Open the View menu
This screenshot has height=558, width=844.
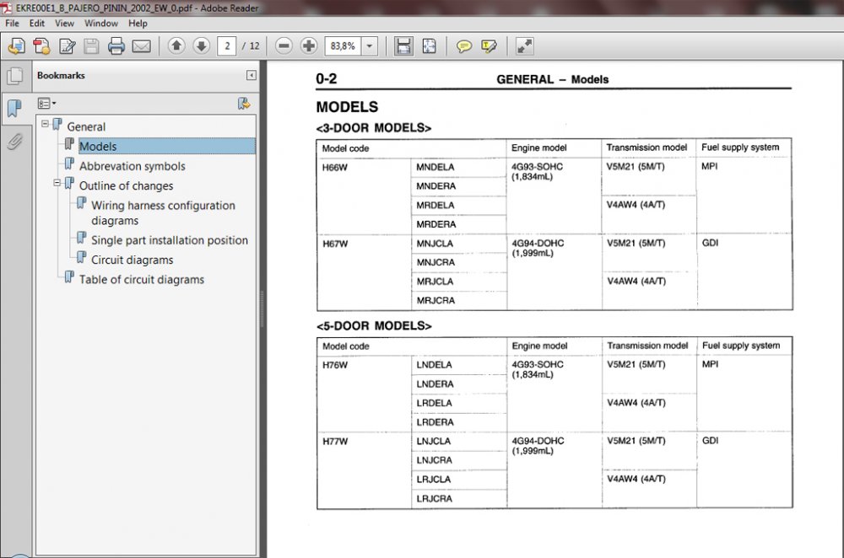pos(64,23)
